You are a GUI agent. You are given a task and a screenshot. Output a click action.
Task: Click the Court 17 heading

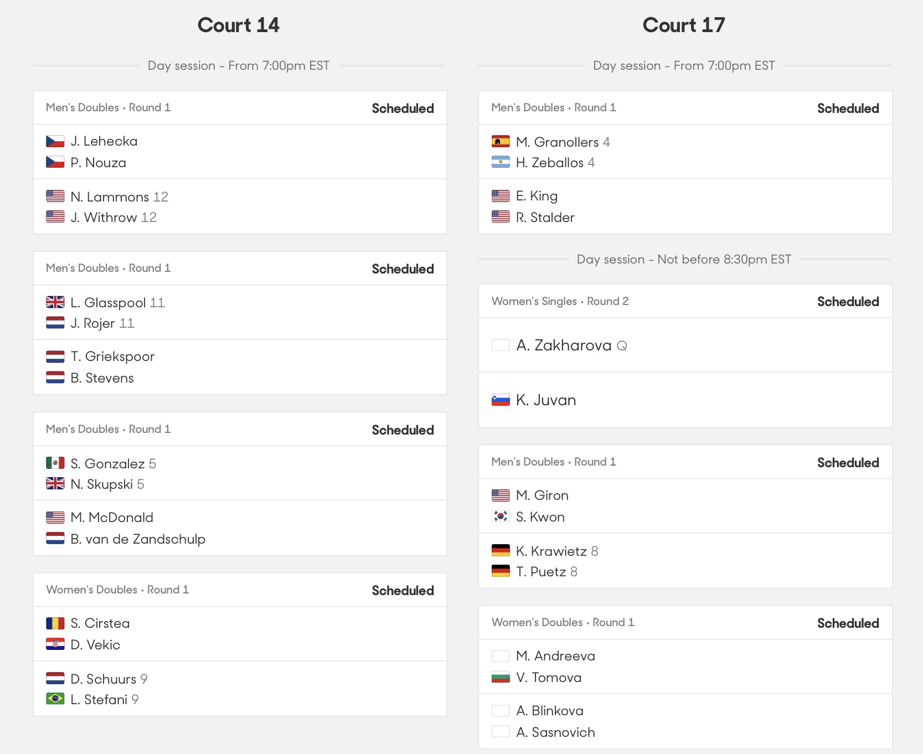(x=684, y=25)
